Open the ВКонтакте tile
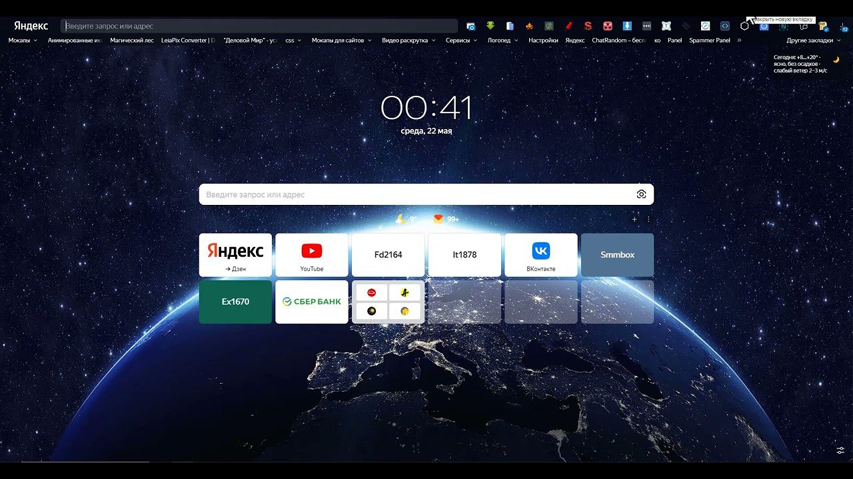 541,255
